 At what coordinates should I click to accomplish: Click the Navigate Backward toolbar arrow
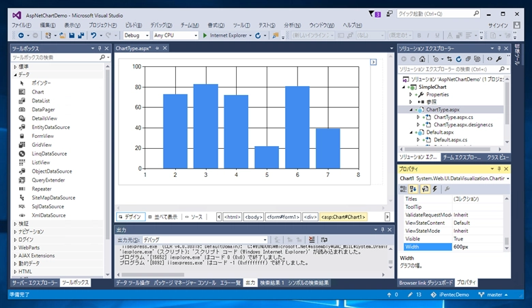click(21, 36)
